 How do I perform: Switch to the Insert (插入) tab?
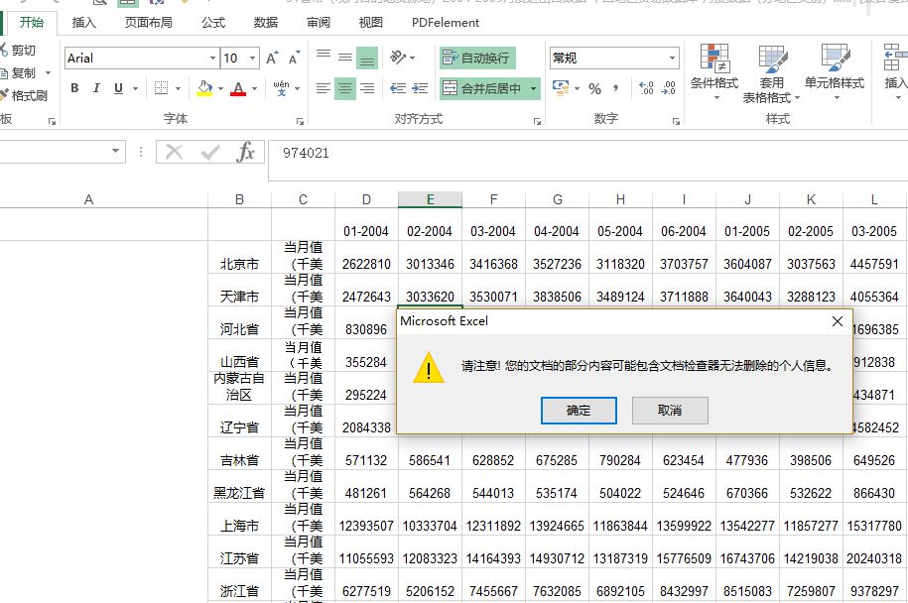click(84, 23)
